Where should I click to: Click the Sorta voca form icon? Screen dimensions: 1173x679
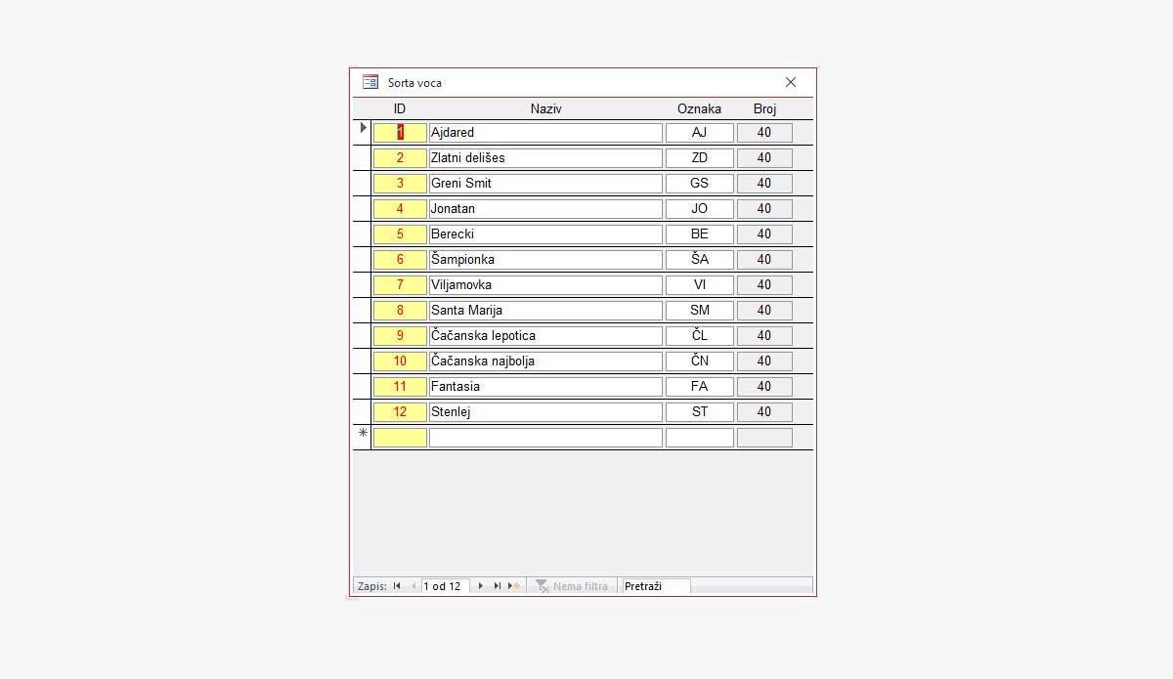point(370,82)
